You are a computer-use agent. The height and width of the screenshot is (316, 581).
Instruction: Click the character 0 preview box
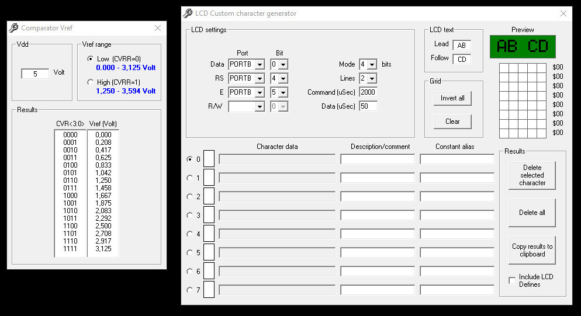209,159
